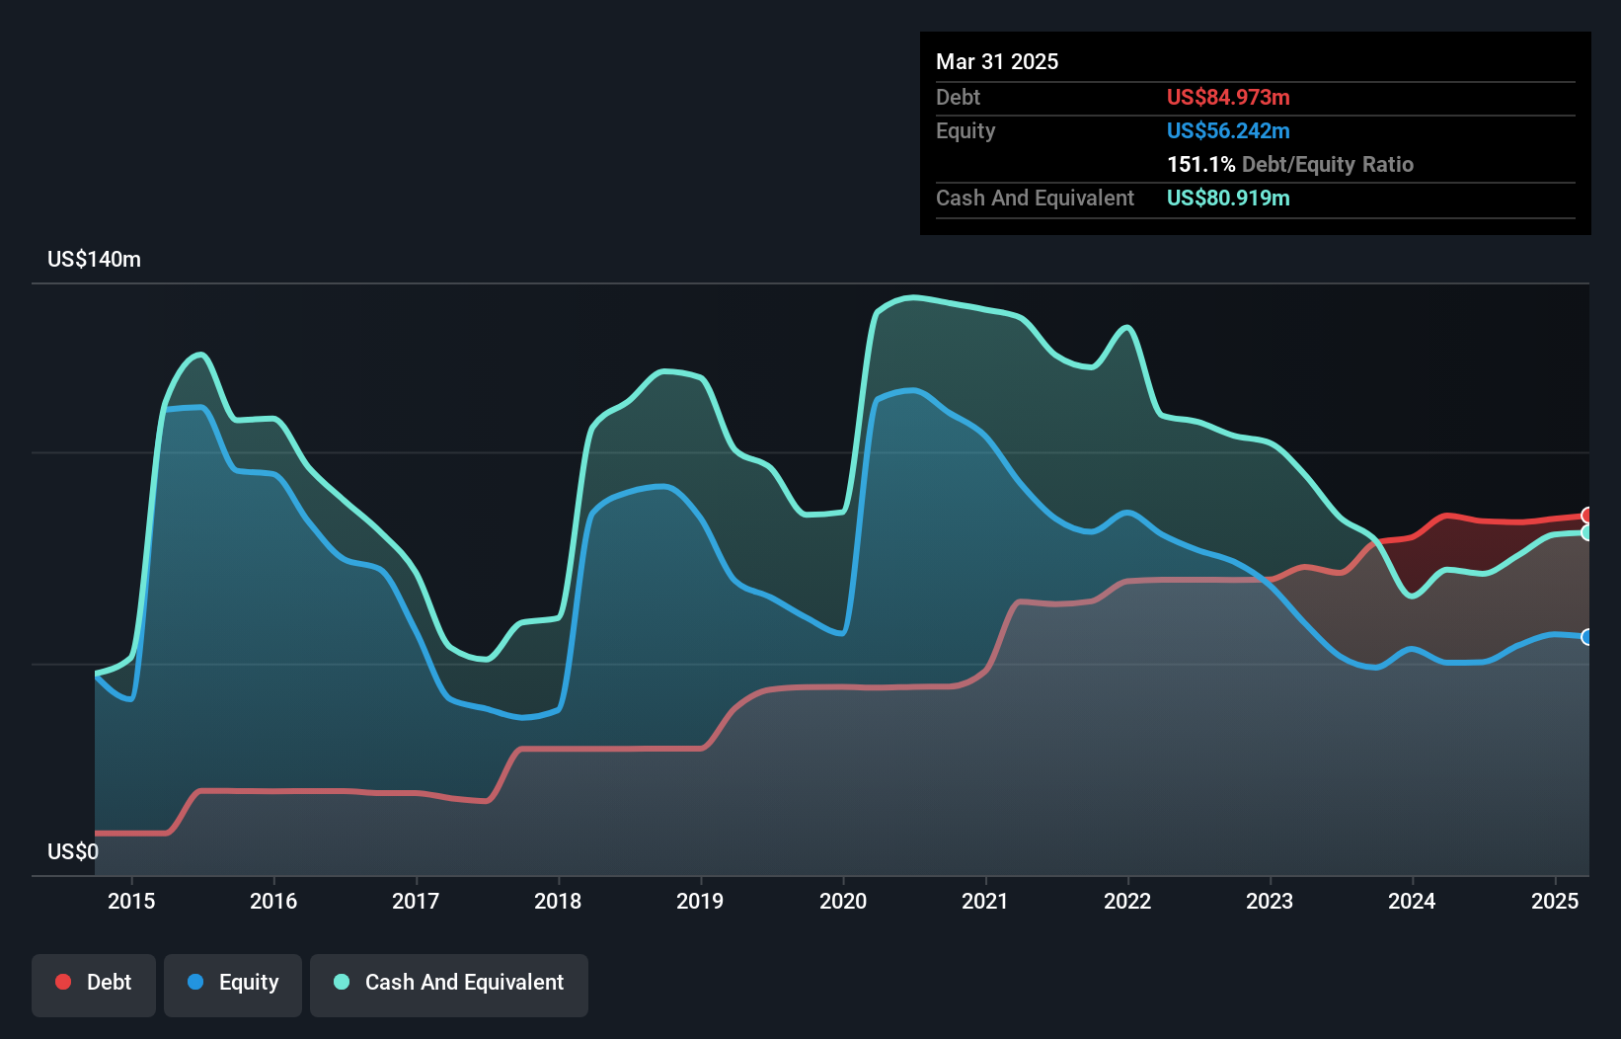Select the blue Equity endpoint marker
This screenshot has height=1039, width=1621.
[1587, 637]
